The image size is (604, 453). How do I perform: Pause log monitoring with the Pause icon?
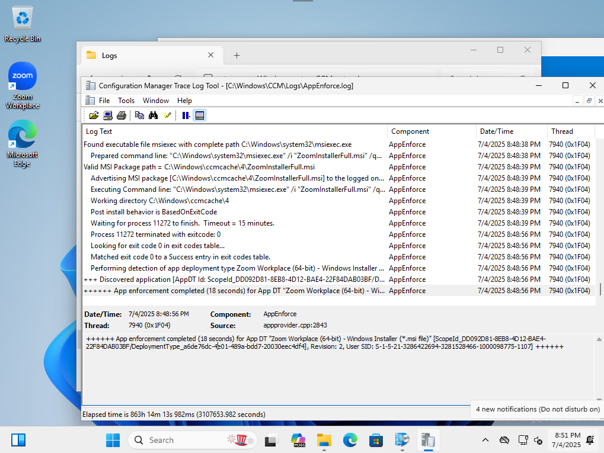point(186,115)
